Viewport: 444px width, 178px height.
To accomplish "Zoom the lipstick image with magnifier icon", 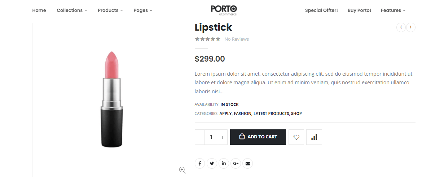I will tap(182, 170).
